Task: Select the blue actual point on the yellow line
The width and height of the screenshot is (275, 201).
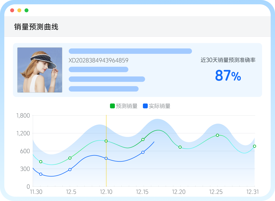Action: [106, 158]
